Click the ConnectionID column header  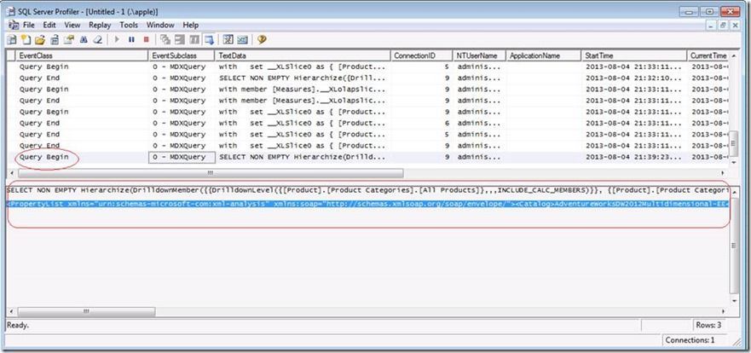[421, 55]
